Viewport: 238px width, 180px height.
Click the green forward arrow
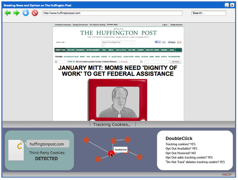pos(16,13)
